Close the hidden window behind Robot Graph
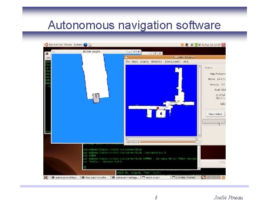The height and width of the screenshot is (202, 269). point(160,53)
